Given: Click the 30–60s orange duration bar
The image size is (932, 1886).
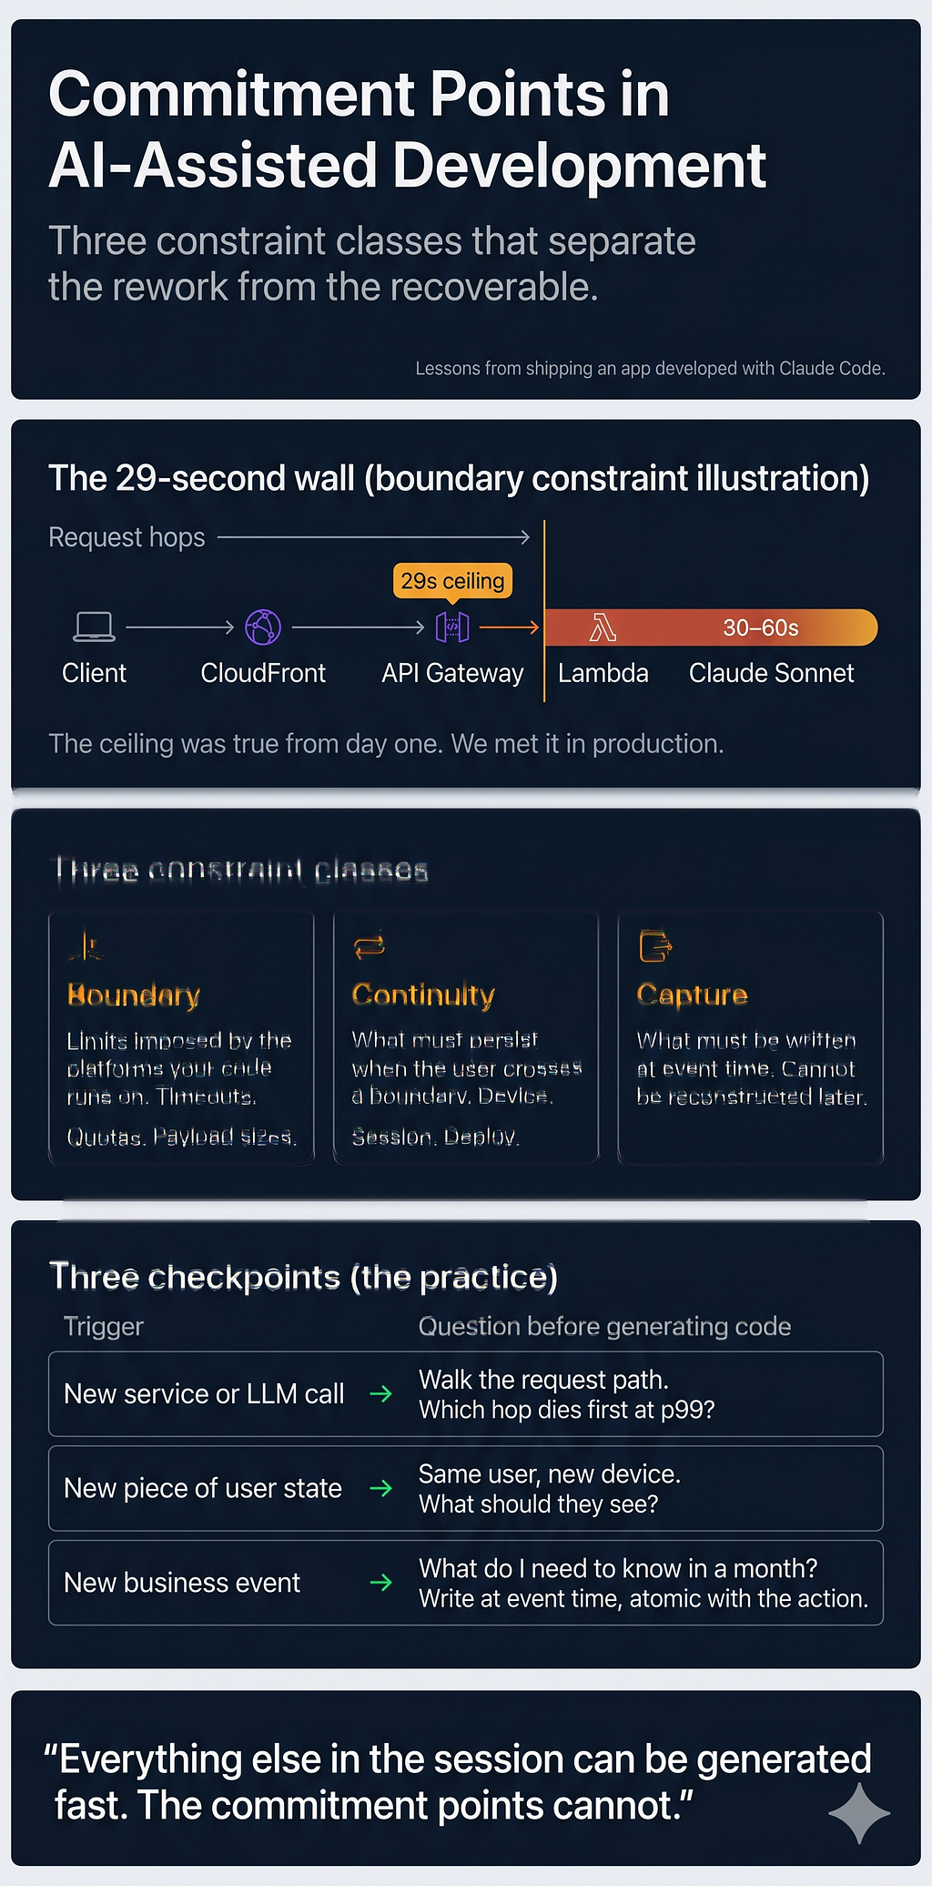Looking at the screenshot, I should point(711,627).
